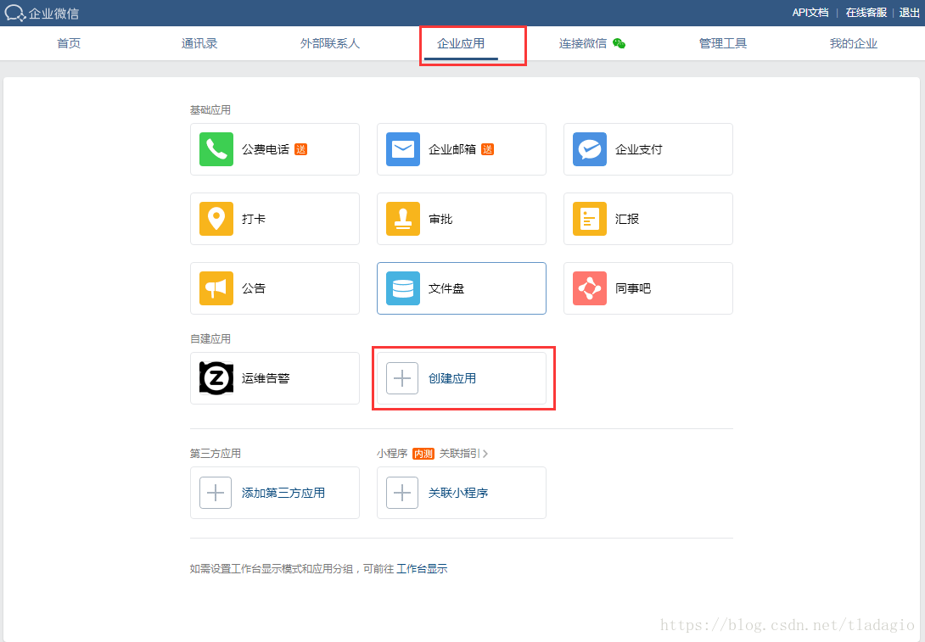Click the 工作台显示 link
This screenshot has width=925, height=642.
pos(422,569)
